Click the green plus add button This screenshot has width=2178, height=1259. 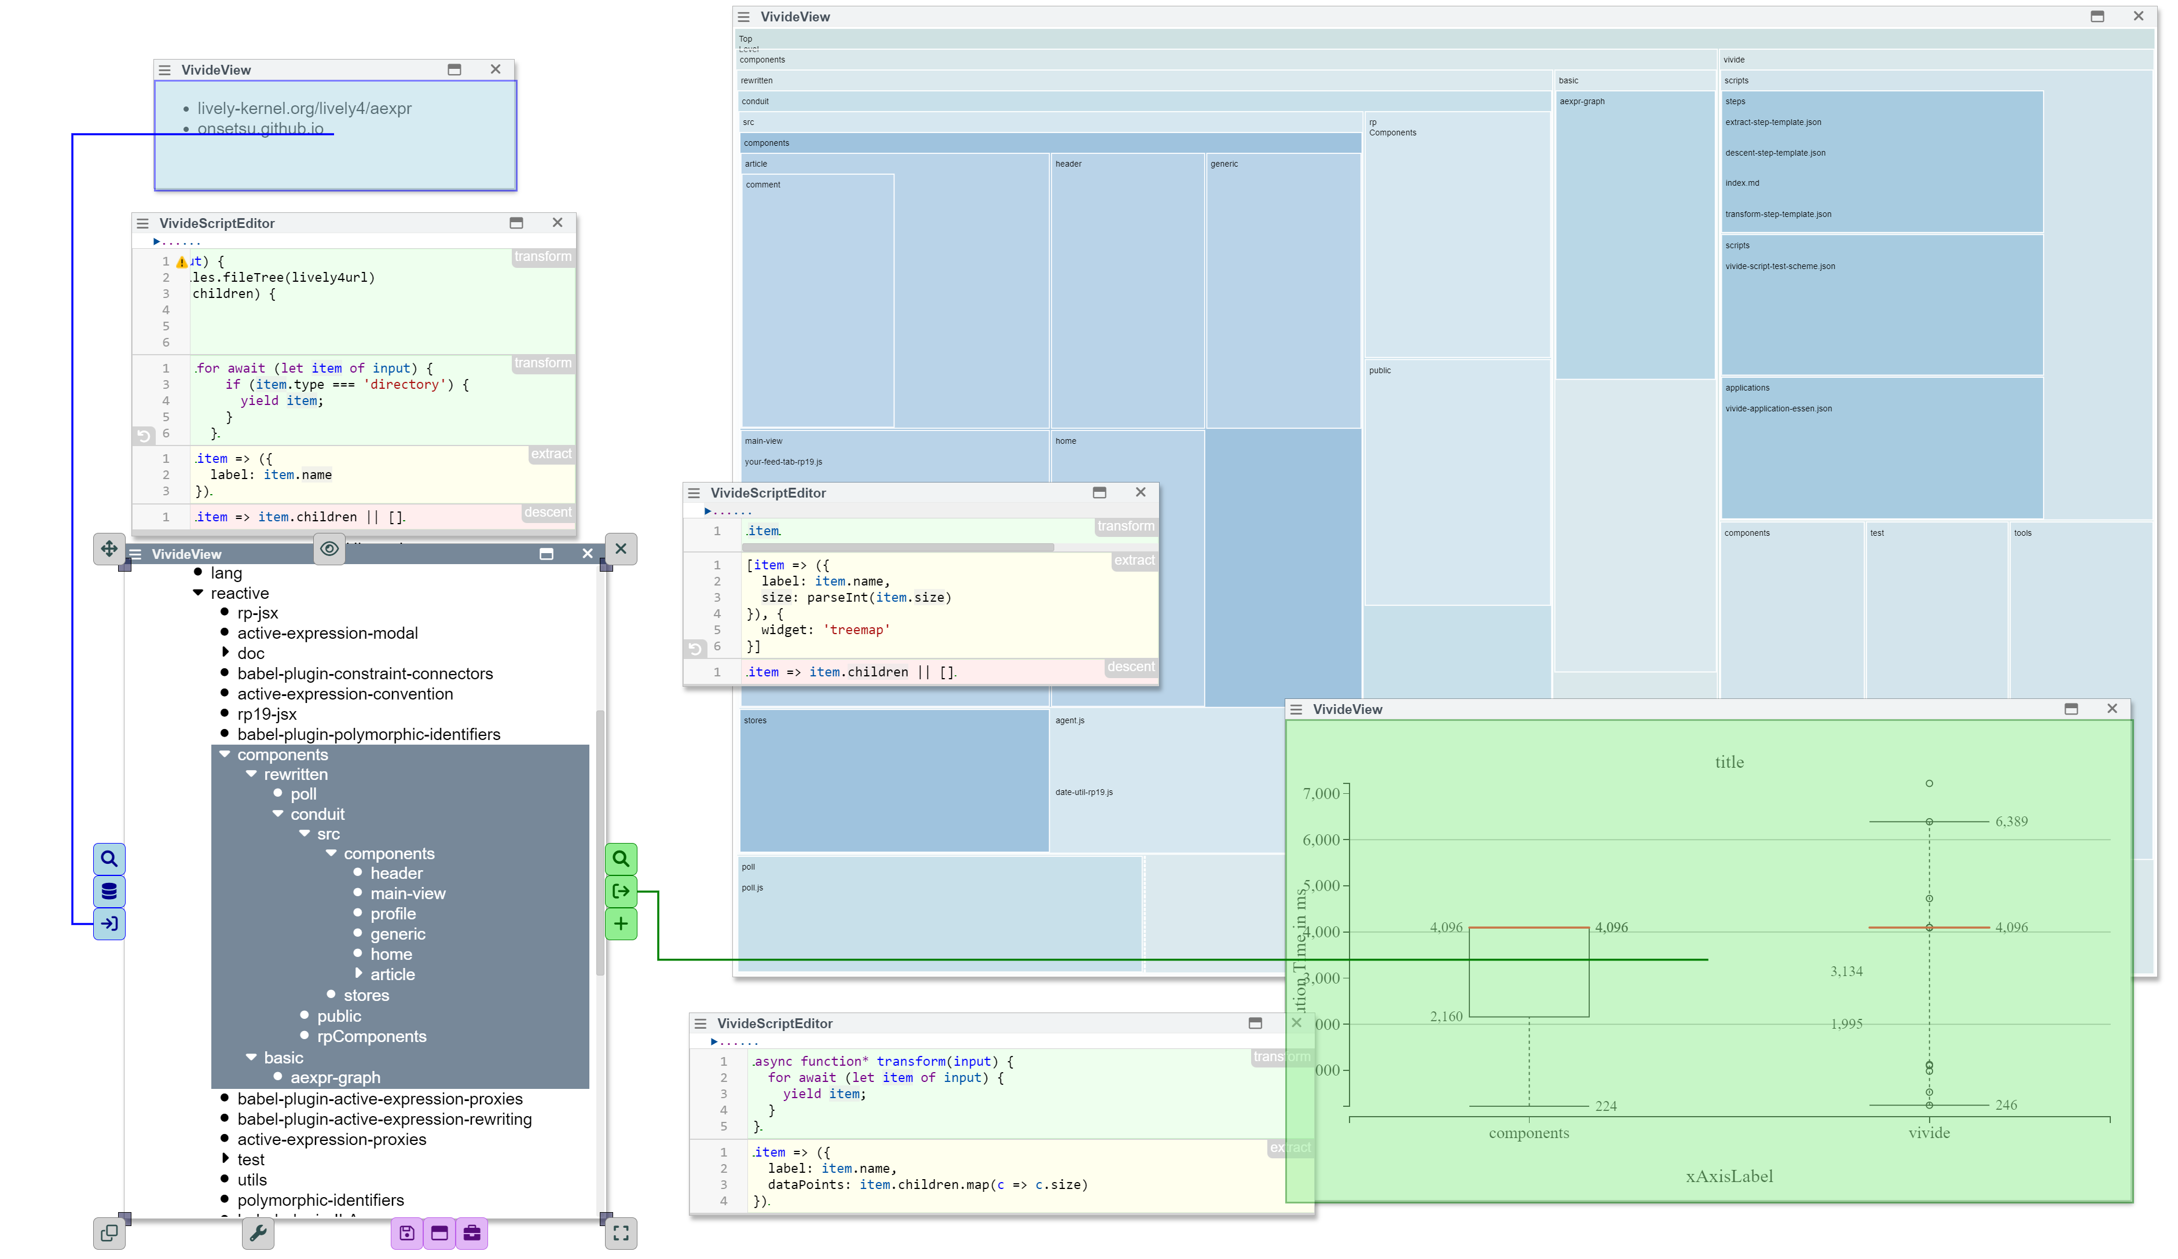[x=621, y=924]
